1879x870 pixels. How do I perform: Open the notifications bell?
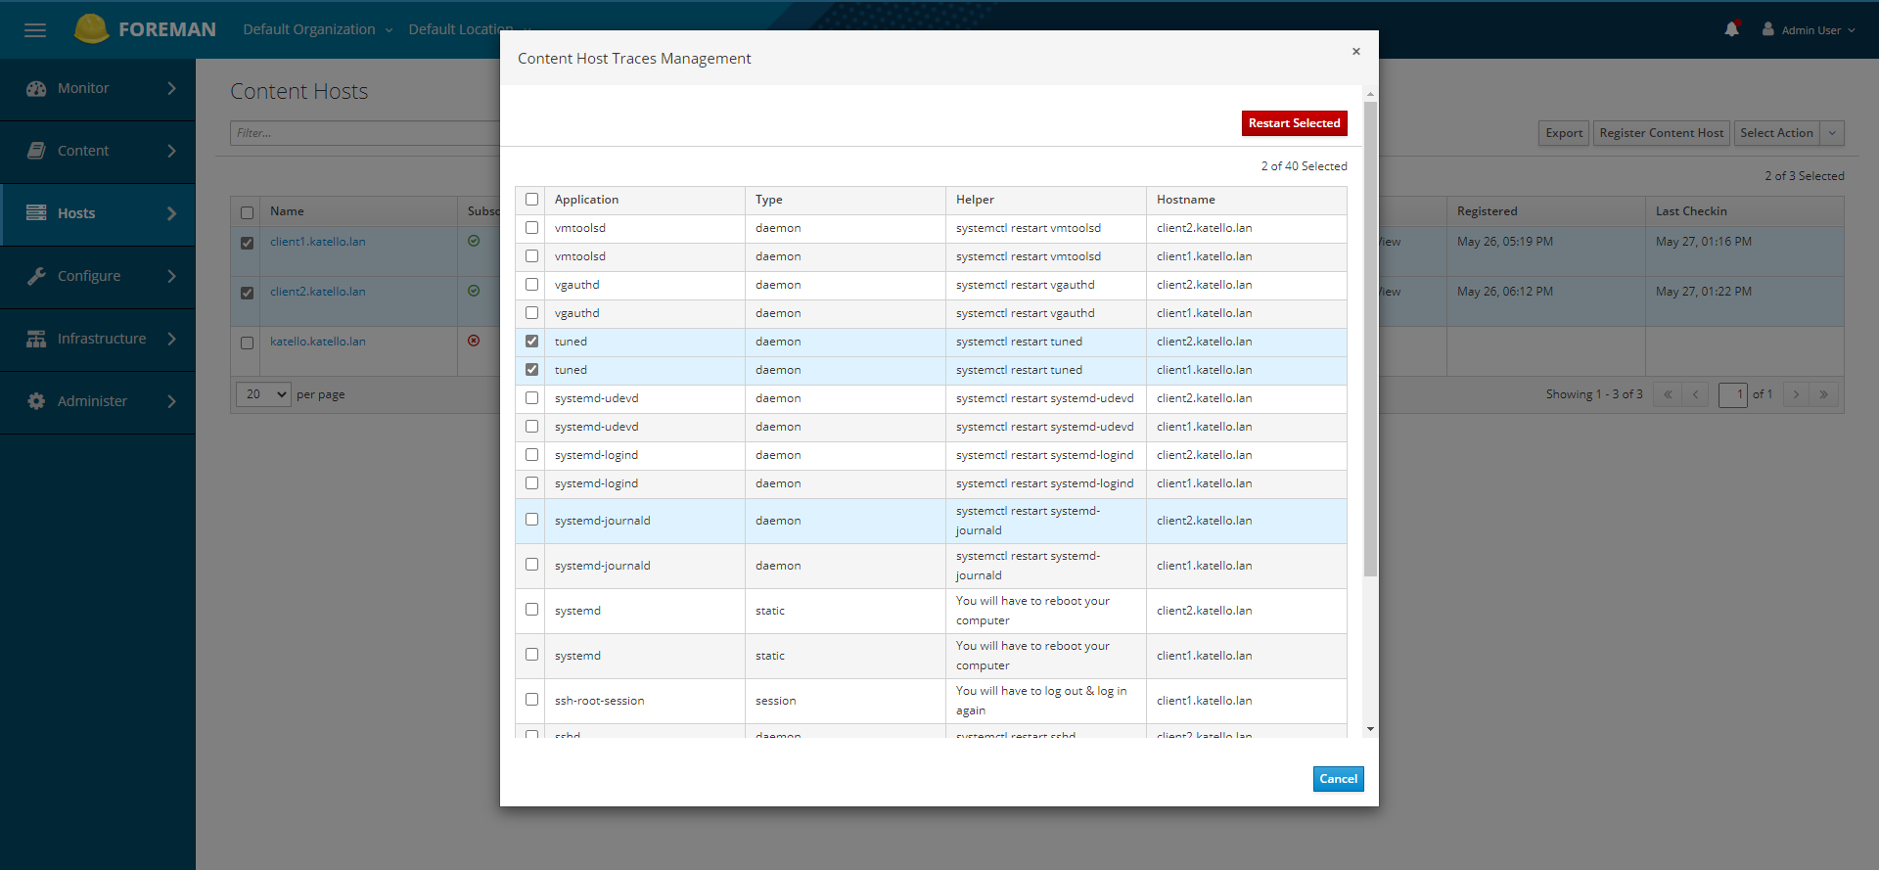pos(1731,29)
